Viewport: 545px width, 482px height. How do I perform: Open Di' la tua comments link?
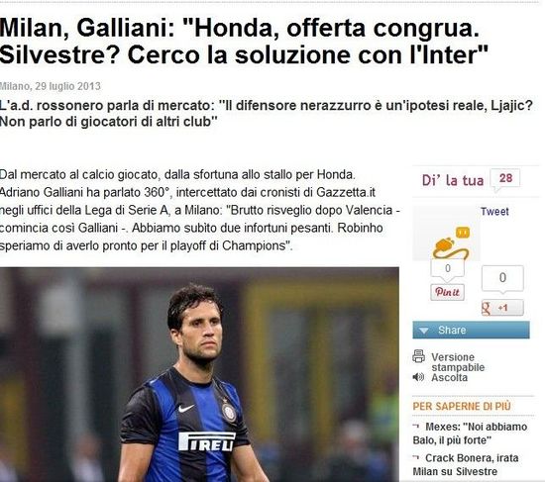click(453, 180)
